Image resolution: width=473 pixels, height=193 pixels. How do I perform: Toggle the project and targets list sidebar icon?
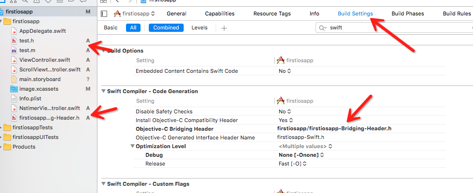pyautogui.click(x=104, y=14)
